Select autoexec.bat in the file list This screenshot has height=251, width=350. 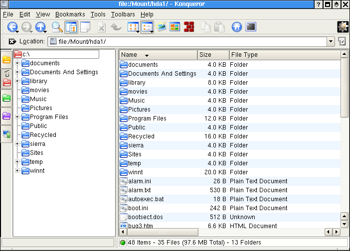click(x=142, y=199)
